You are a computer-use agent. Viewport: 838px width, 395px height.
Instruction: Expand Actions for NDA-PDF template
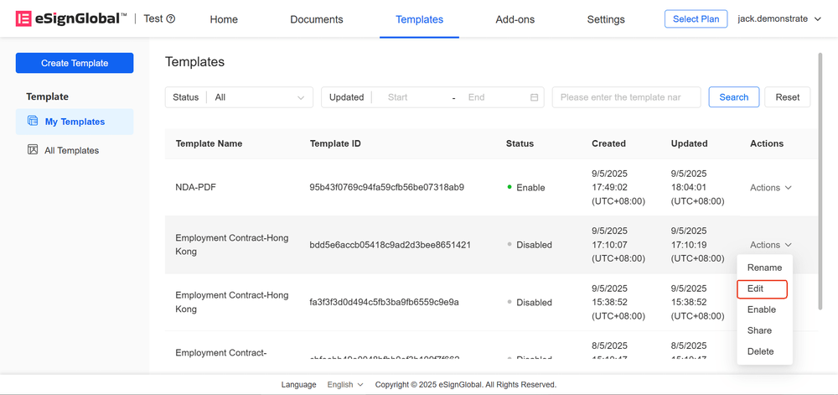pyautogui.click(x=770, y=188)
